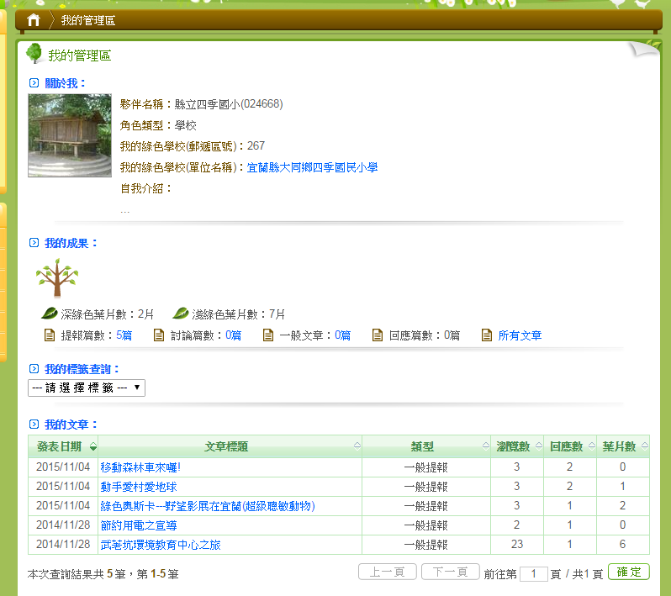Viewport: 671px width, 596px height.
Task: Click the 下一頁 next page button
Action: pos(450,572)
